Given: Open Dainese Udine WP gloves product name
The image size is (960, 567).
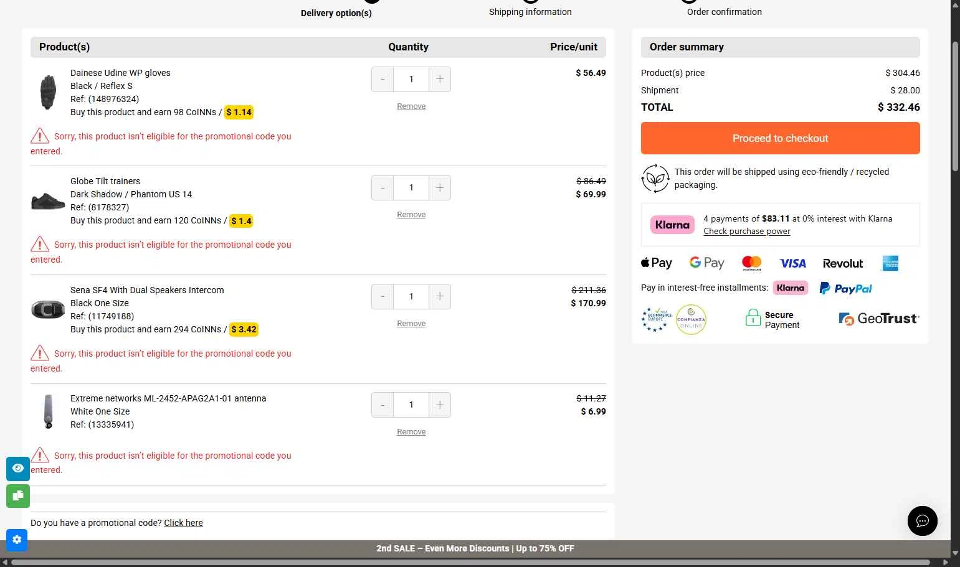Looking at the screenshot, I should click(x=120, y=73).
